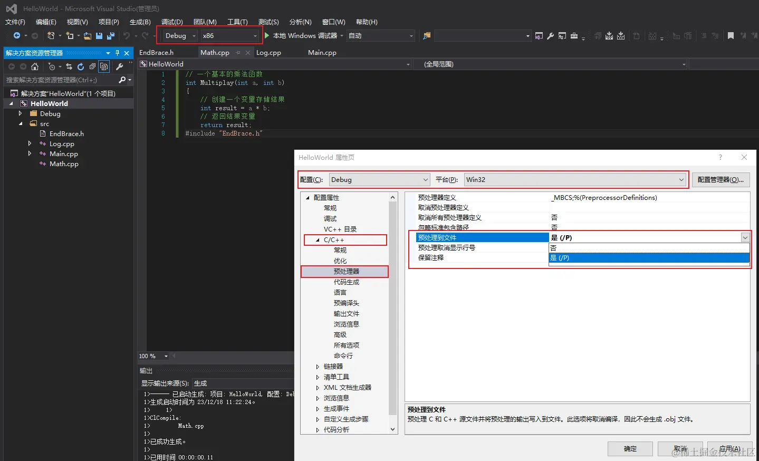Select 代码生成 in the property tree
This screenshot has height=461, width=759.
tap(346, 282)
